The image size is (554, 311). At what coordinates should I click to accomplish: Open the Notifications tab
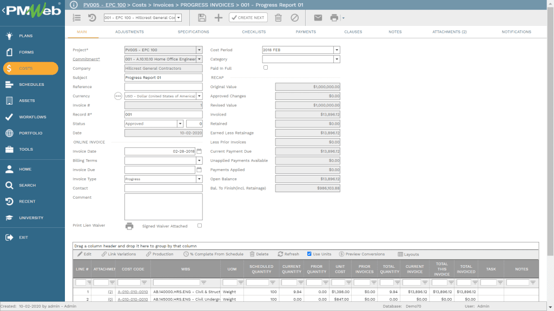pyautogui.click(x=516, y=32)
